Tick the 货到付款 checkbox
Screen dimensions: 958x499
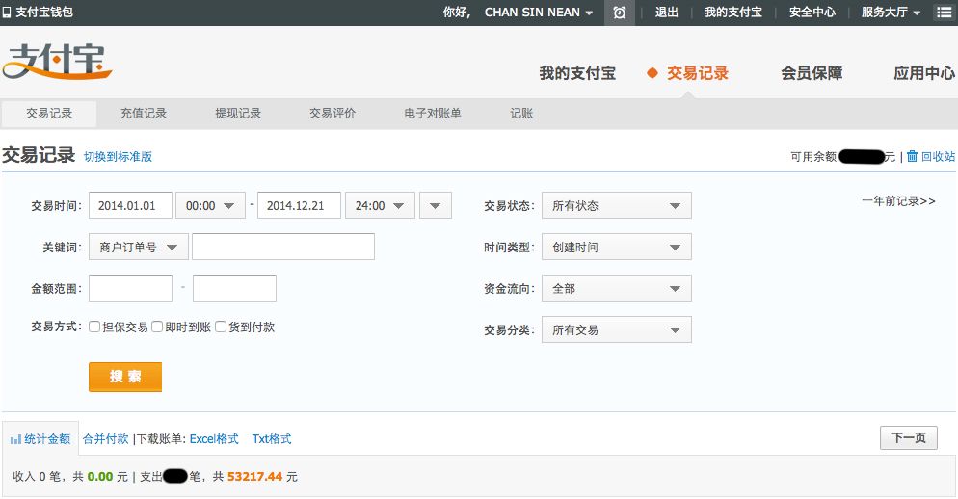[221, 327]
